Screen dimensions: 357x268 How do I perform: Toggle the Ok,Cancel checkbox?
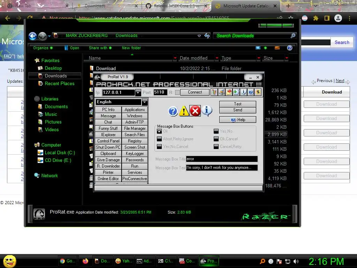(x=216, y=139)
